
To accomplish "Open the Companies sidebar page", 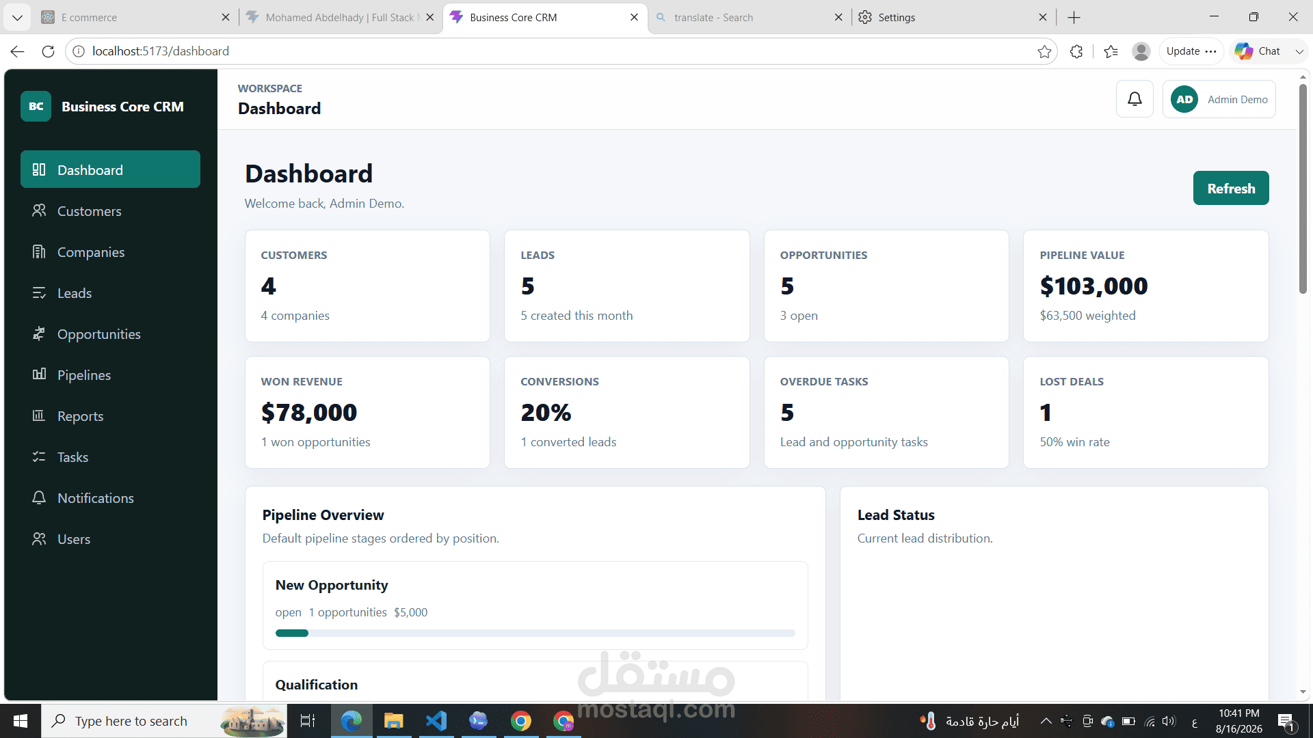I will (x=110, y=252).
